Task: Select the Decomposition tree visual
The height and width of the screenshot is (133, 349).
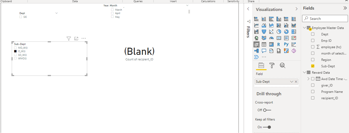Action: click(x=256, y=51)
